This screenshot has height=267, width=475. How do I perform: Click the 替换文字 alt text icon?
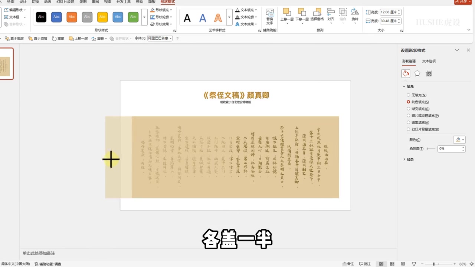point(270,17)
